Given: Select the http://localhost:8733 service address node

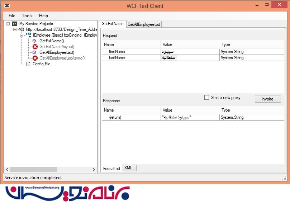Looking at the screenshot, I should pos(61,29).
